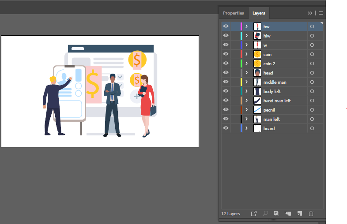The width and height of the screenshot is (347, 224).
Task: Click the target circle for coin layer
Action: pos(312,54)
